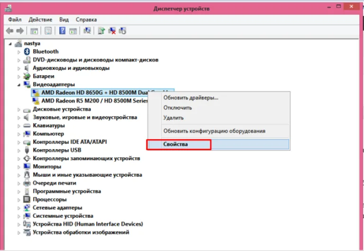This screenshot has height=251, width=364.
Task: Click the camera icon beside Устройства обработки изображений
Action: (27, 232)
